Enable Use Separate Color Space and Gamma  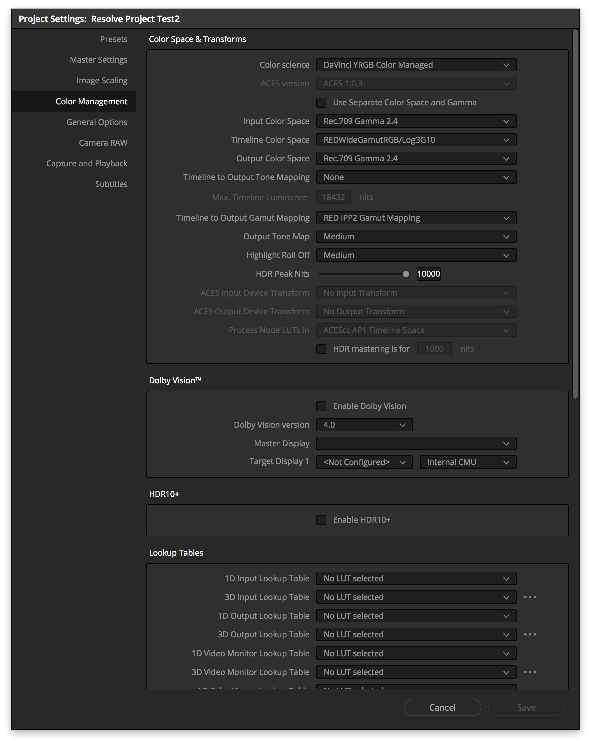(x=321, y=103)
